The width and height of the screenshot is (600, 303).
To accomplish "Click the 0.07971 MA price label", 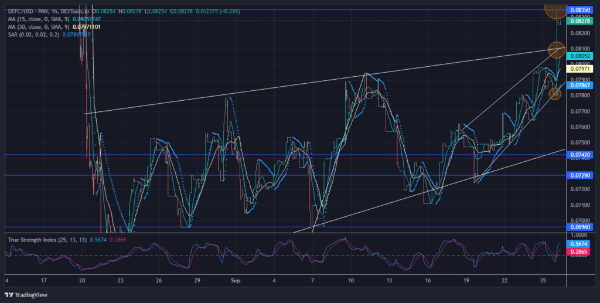I will 579,69.
